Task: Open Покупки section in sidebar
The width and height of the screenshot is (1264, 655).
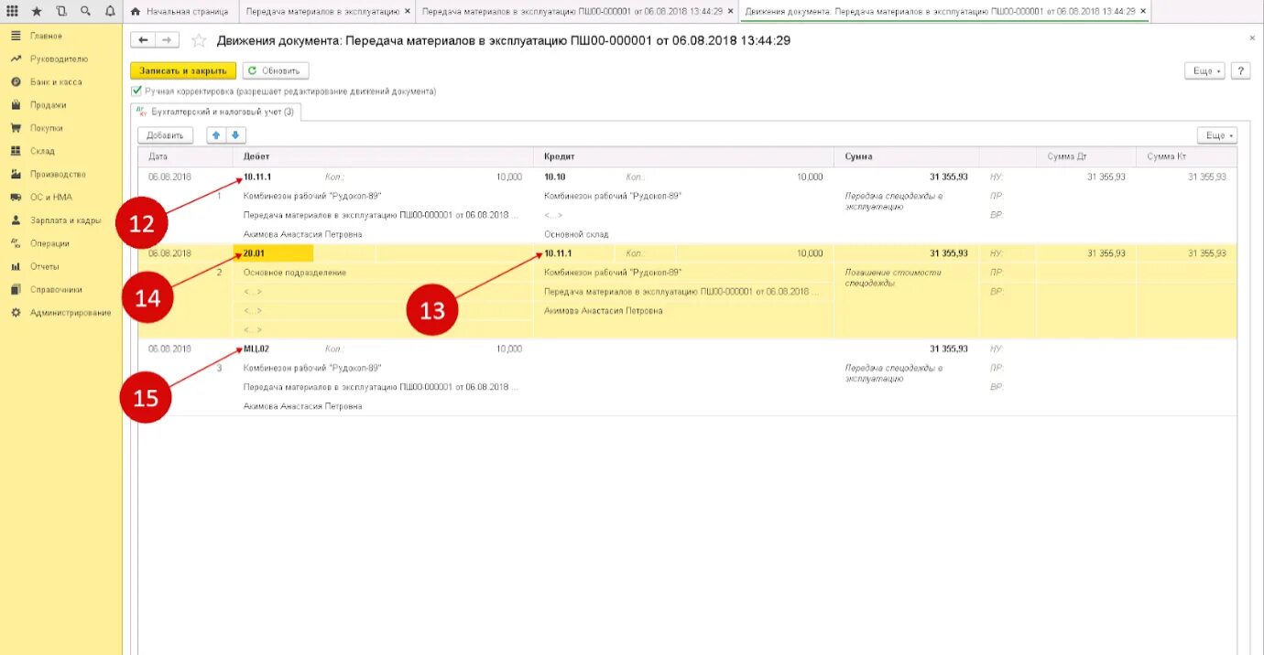Action: coord(47,128)
